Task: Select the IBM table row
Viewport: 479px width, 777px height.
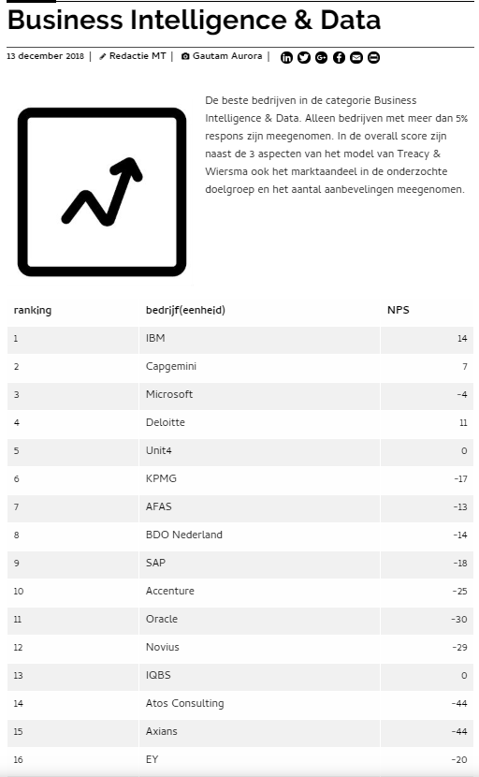Action: tap(240, 340)
